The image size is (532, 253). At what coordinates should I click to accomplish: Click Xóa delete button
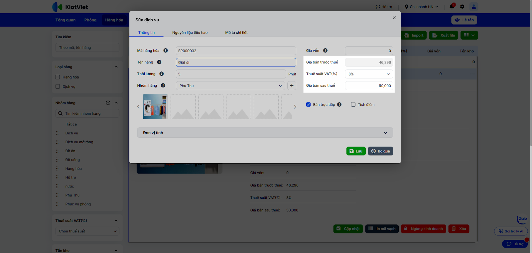(x=459, y=229)
